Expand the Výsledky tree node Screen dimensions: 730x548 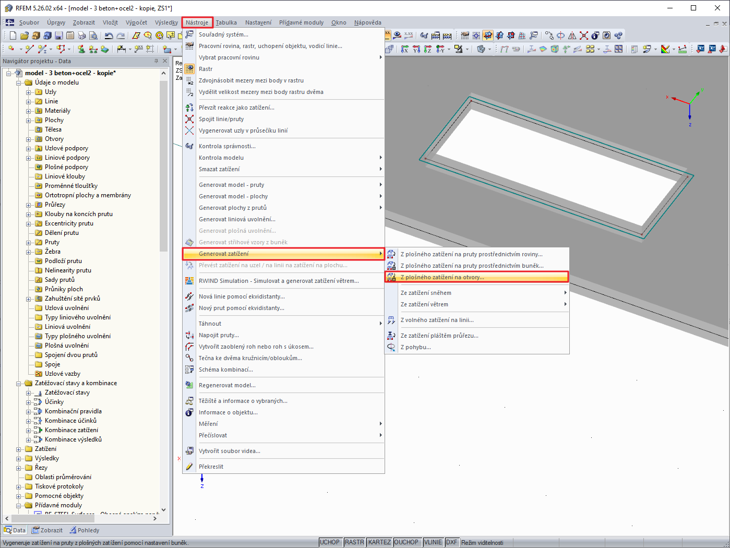tap(19, 458)
